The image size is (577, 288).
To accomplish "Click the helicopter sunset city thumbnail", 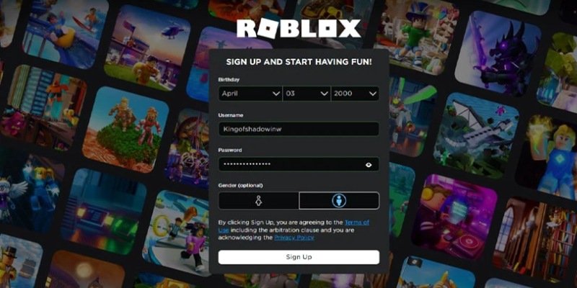I will (147, 48).
